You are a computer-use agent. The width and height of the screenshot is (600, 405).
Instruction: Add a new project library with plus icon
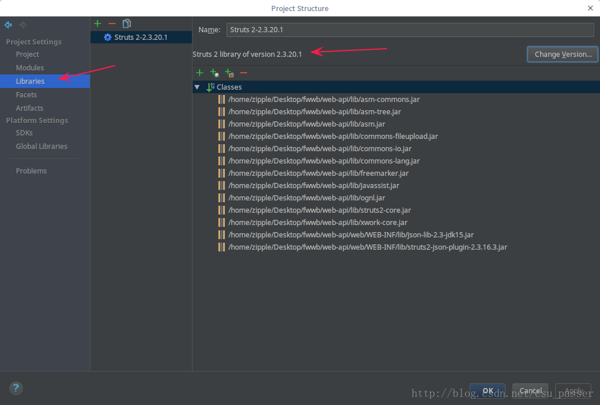97,23
